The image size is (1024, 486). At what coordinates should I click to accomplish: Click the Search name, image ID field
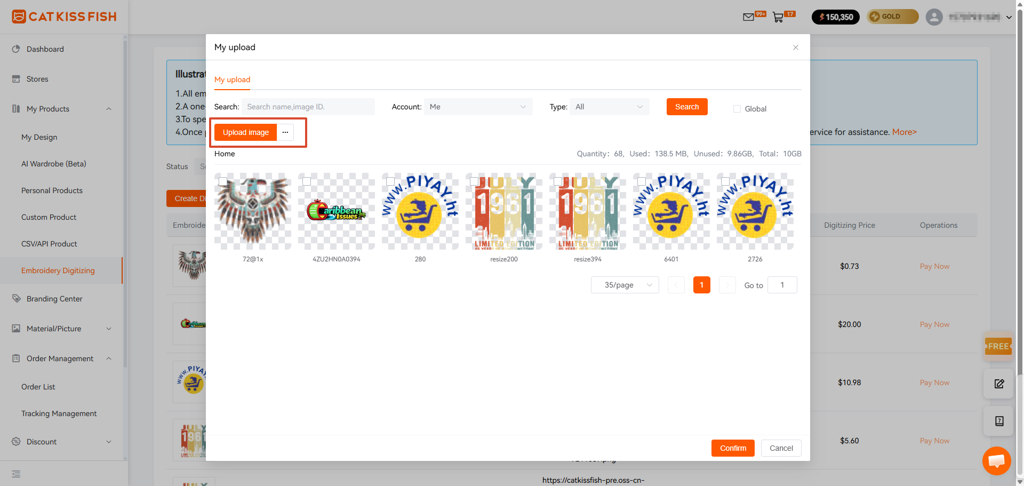308,107
